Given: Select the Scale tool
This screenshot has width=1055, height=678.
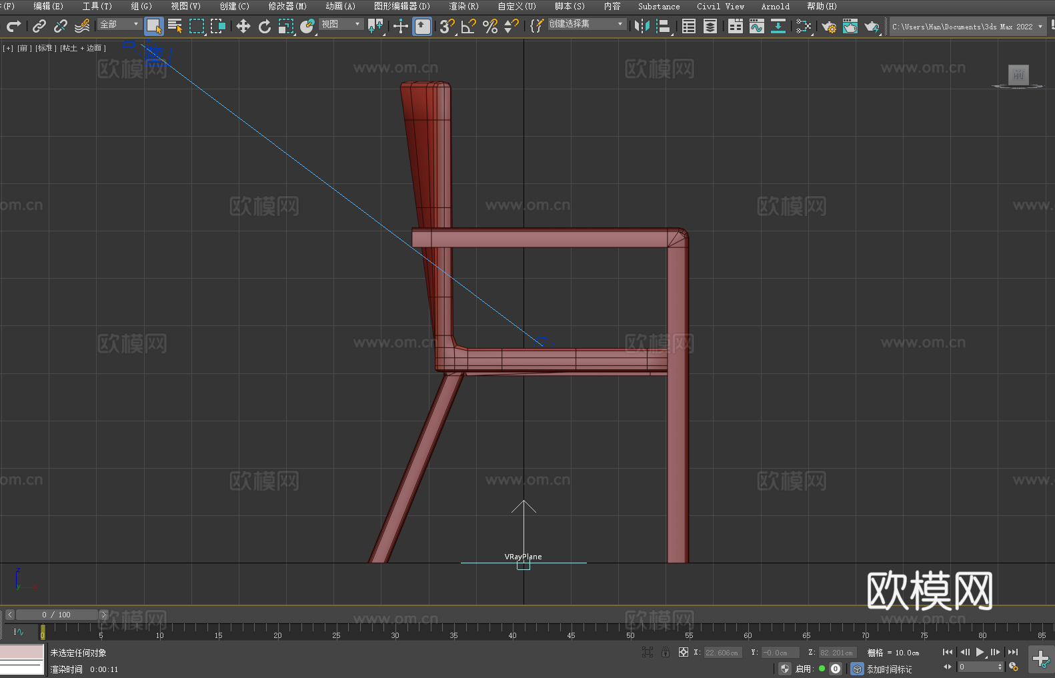Looking at the screenshot, I should (x=286, y=26).
